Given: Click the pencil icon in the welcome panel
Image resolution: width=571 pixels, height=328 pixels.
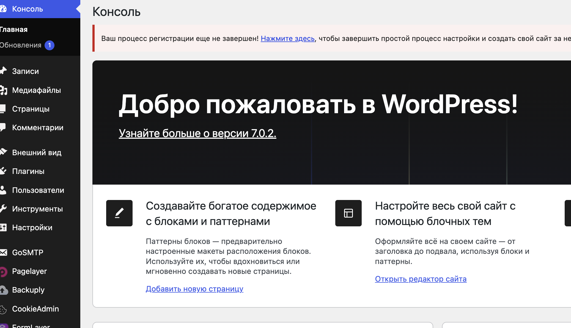Looking at the screenshot, I should click(x=119, y=213).
